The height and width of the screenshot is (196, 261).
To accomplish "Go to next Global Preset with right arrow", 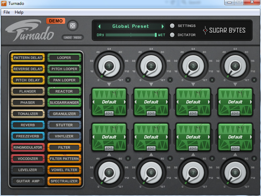I will (163, 26).
